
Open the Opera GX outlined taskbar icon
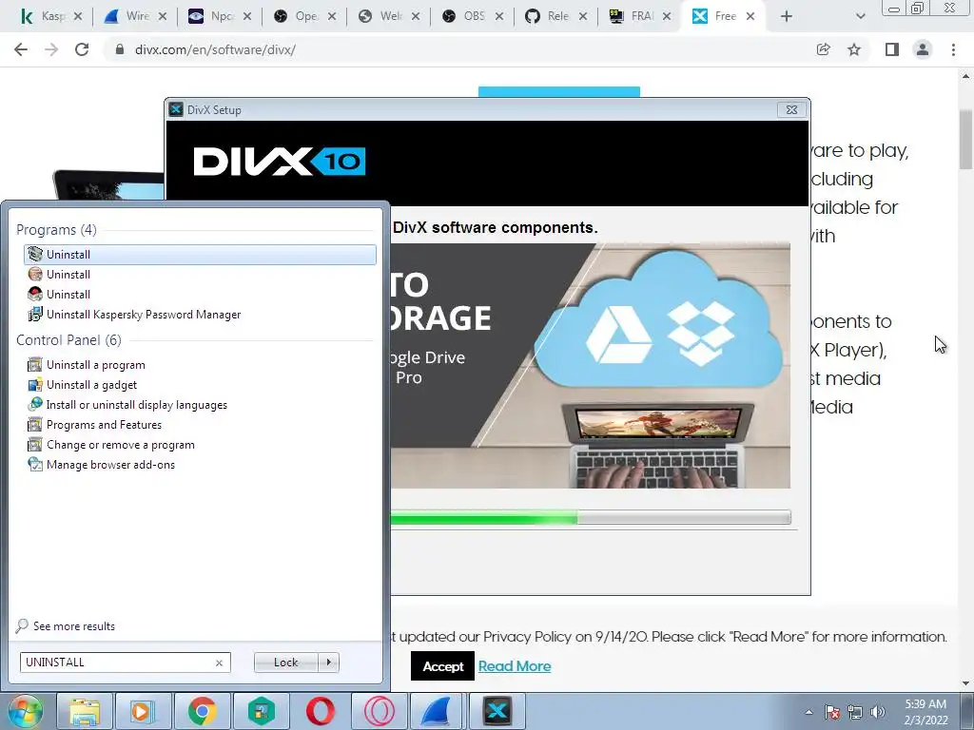[x=380, y=711]
